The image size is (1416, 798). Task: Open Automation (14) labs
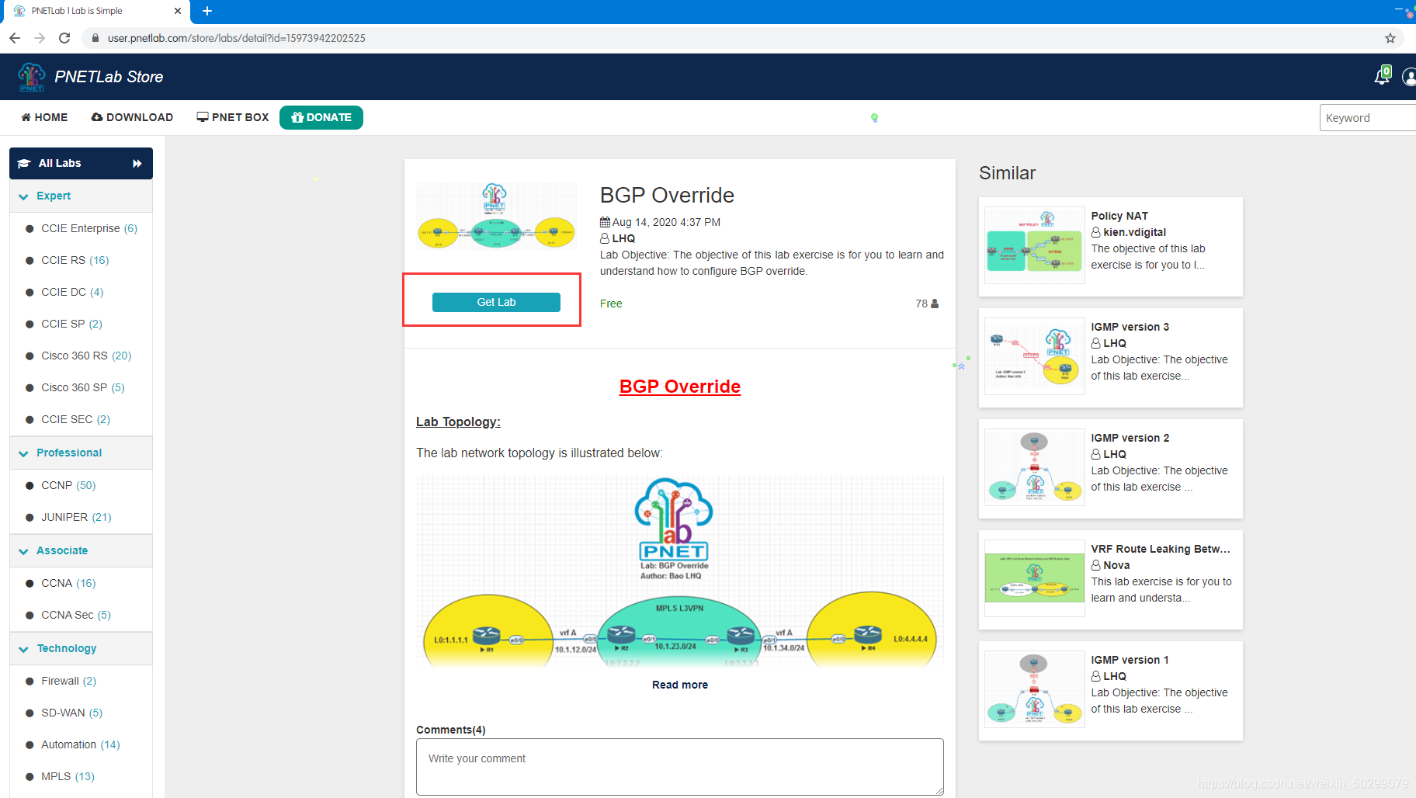81,744
